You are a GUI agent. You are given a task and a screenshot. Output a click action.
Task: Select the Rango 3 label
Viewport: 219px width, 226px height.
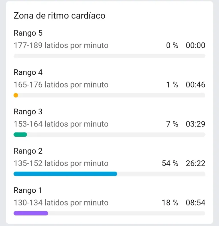pos(28,112)
